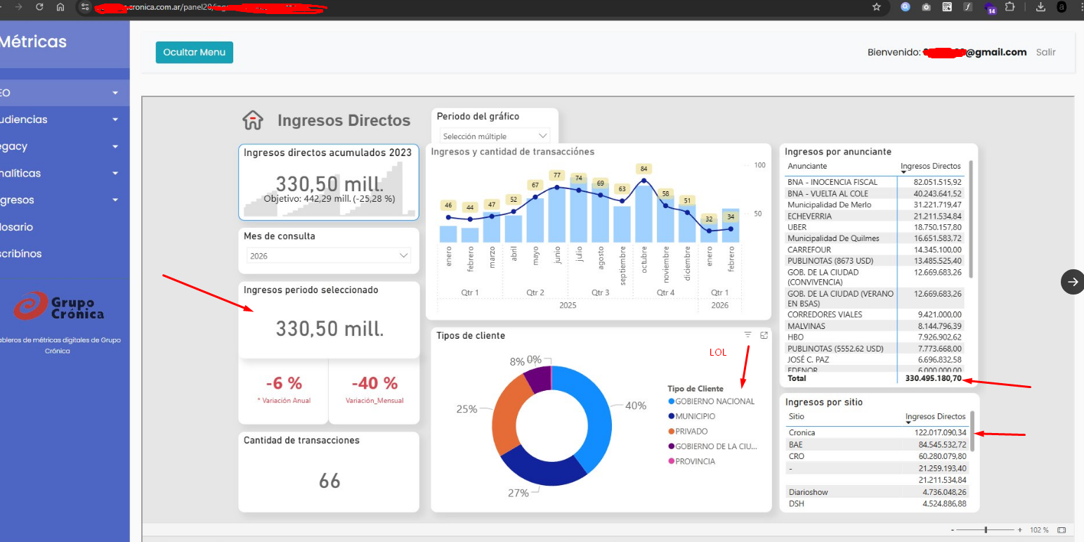Screen dimensions: 1084x542
Task: Toggle MUNICIPIO in the legend
Action: 691,416
